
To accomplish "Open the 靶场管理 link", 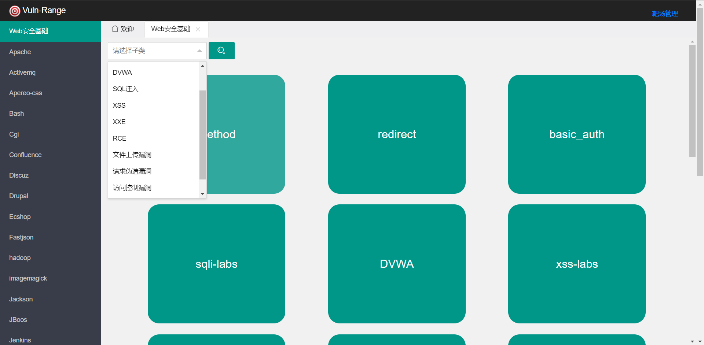I will pyautogui.click(x=665, y=14).
